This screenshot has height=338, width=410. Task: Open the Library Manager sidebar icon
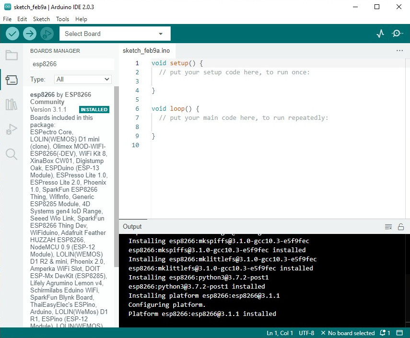click(x=12, y=105)
